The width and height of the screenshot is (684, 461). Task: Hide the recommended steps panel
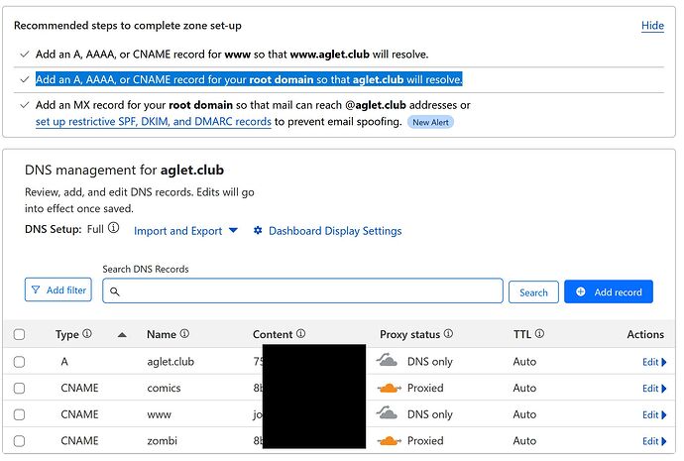click(x=652, y=26)
